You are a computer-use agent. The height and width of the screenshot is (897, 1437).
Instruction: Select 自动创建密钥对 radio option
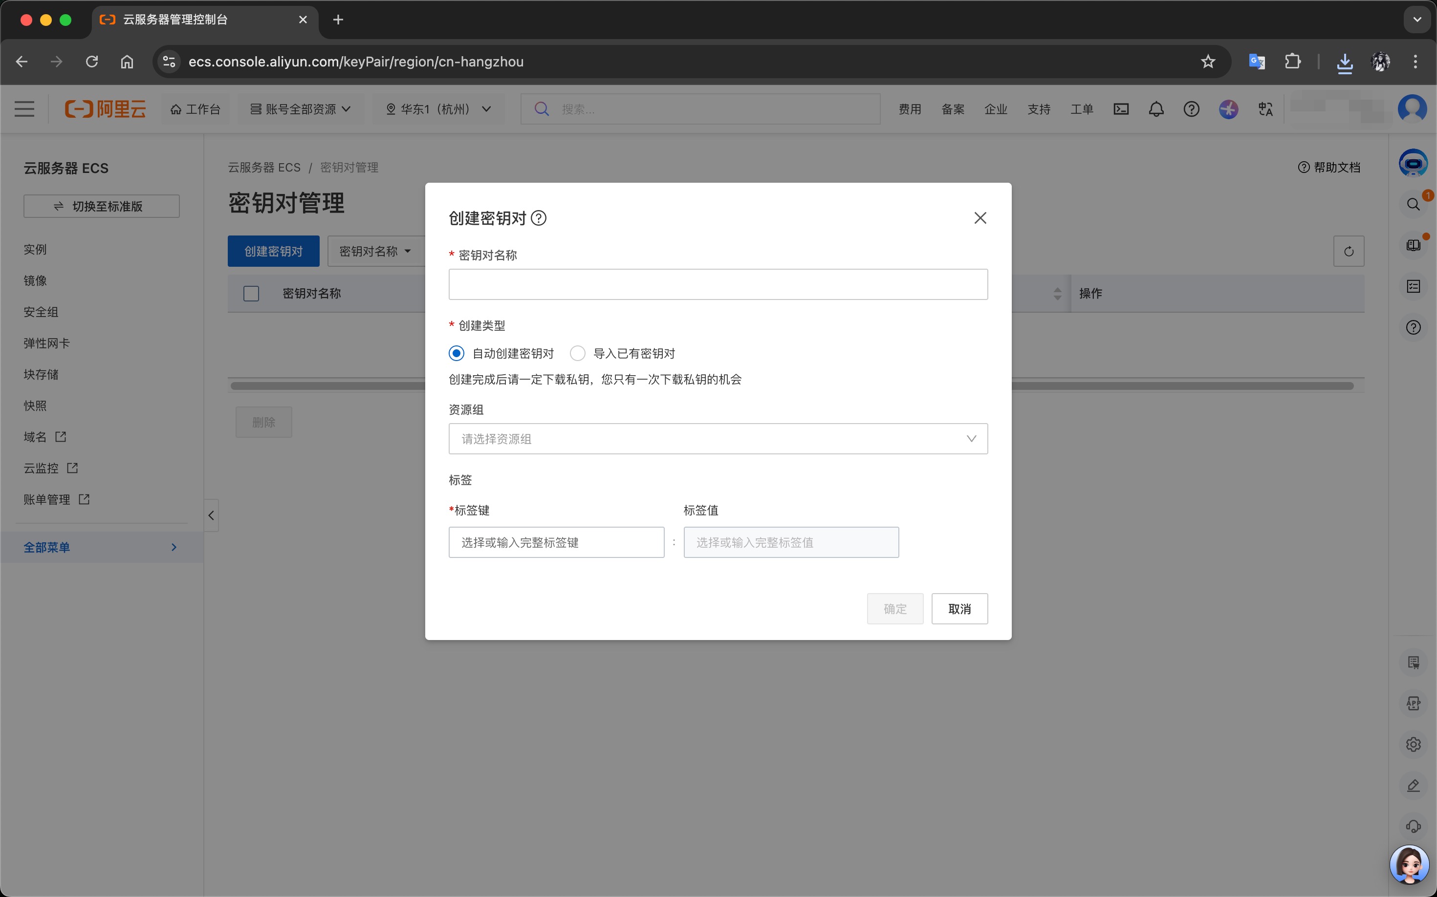[457, 354]
